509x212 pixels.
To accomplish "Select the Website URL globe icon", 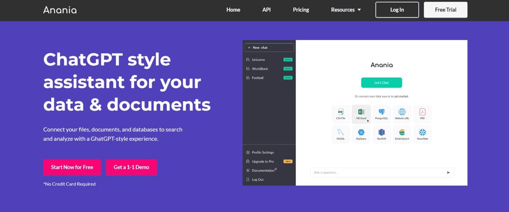I will pos(402,112).
